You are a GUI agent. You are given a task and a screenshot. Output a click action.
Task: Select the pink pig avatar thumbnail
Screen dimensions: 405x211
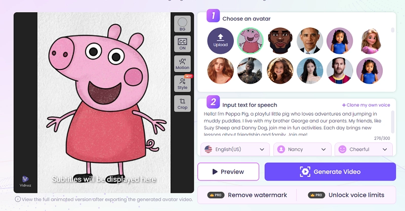pyautogui.click(x=250, y=41)
